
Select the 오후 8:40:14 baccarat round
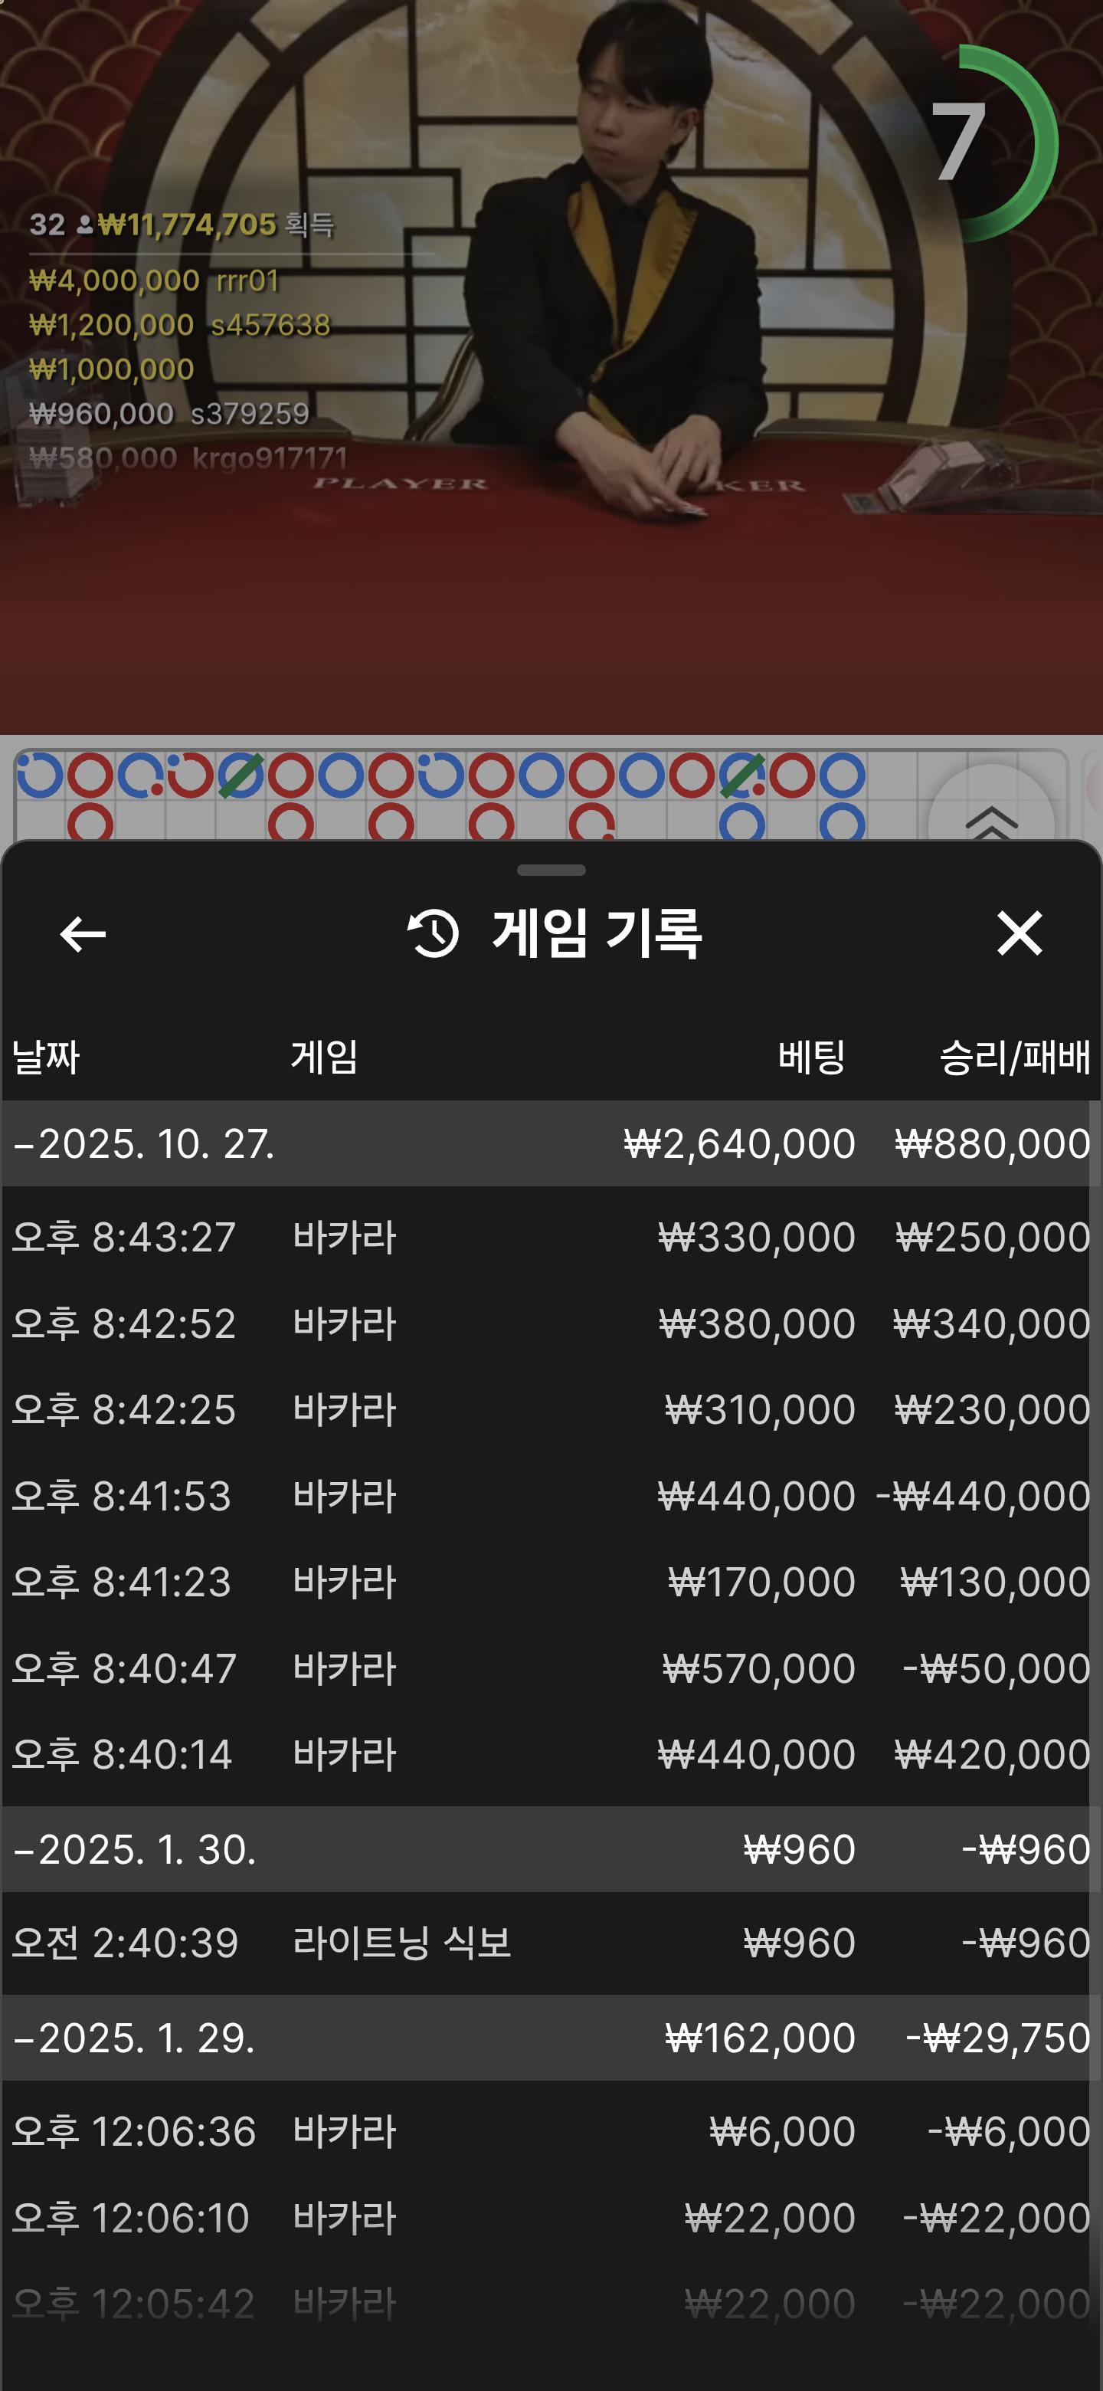551,1754
